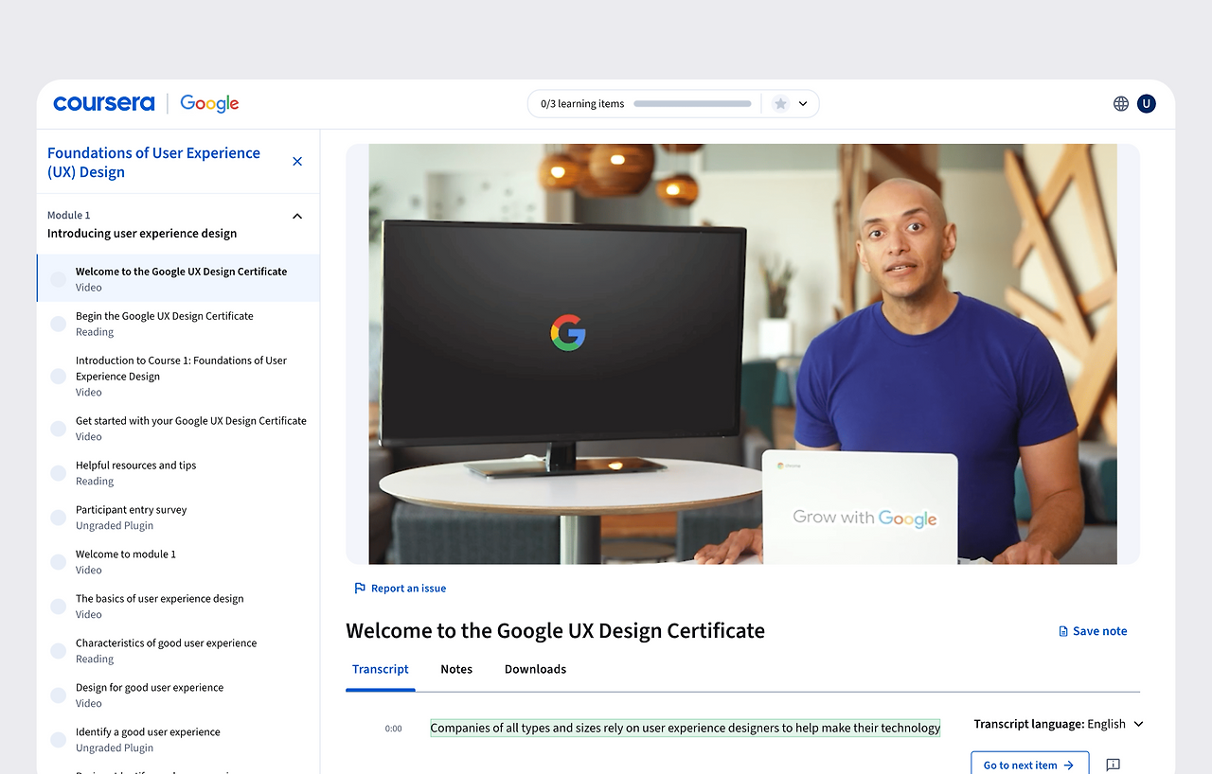Play the course video in the player
Screen dimensions: 1212x774
point(742,354)
